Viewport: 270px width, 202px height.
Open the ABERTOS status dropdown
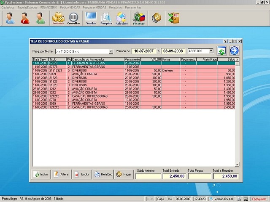click(211, 51)
